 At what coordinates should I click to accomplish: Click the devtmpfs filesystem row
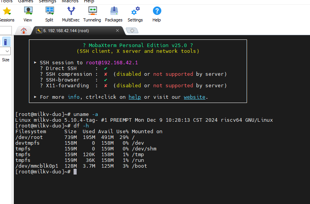pos(80,143)
